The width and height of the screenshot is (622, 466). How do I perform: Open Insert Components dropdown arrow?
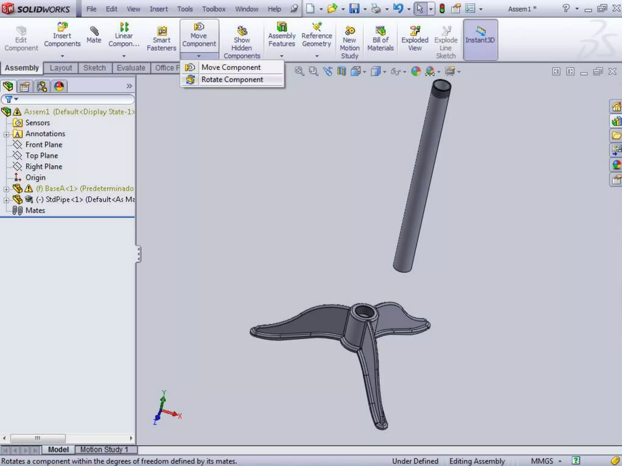pyautogui.click(x=62, y=56)
